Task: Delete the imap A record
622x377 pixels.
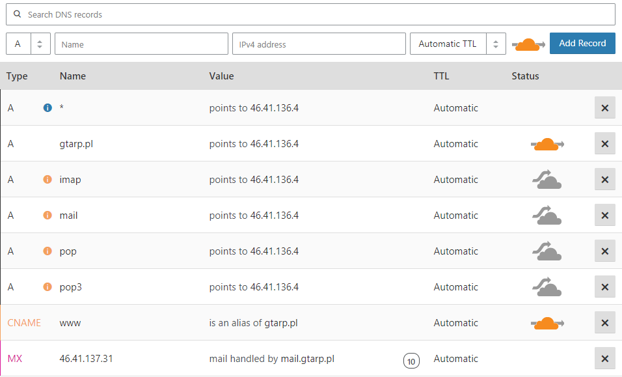Action: [604, 179]
